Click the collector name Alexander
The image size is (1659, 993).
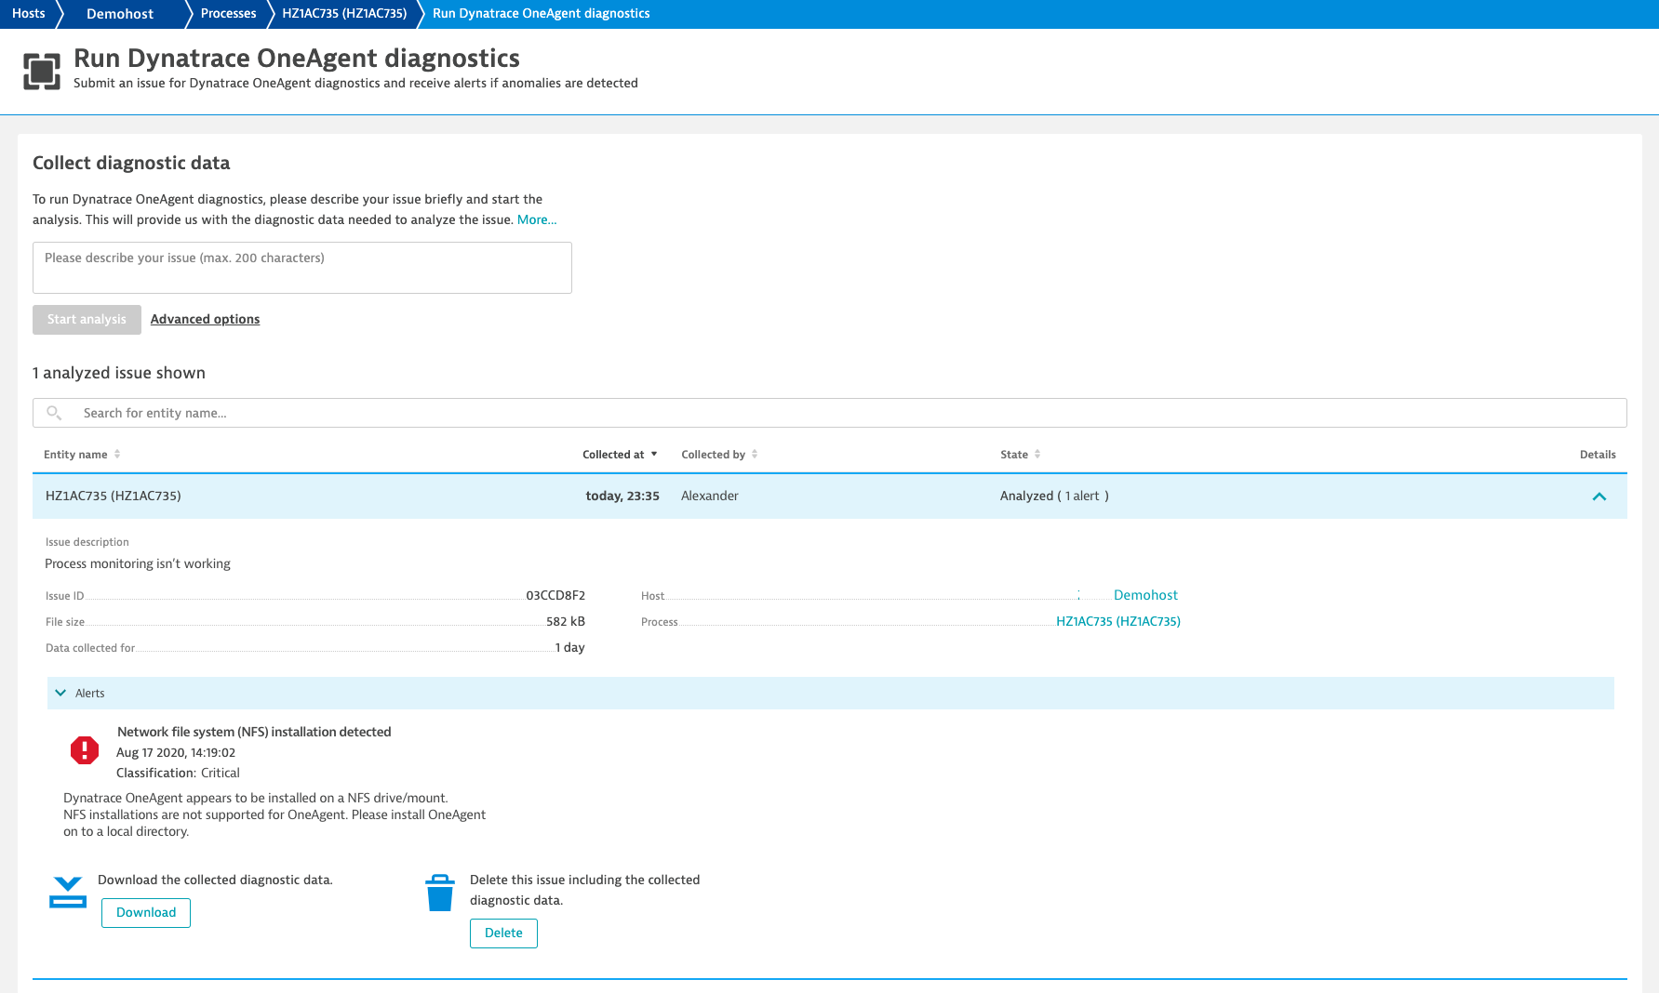coord(710,496)
